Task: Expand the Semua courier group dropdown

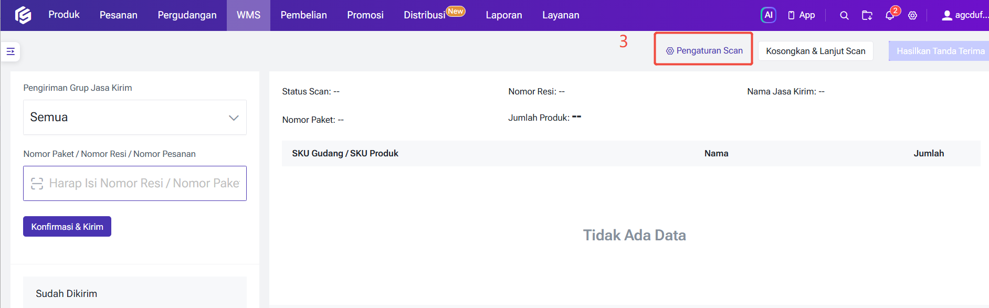Action: 135,118
